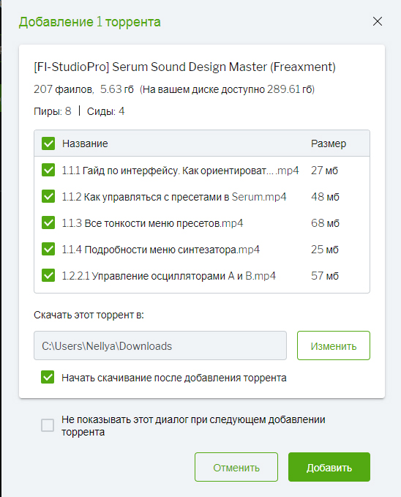This screenshot has height=497, width=401.
Task: Click the Изменить button
Action: click(x=334, y=345)
